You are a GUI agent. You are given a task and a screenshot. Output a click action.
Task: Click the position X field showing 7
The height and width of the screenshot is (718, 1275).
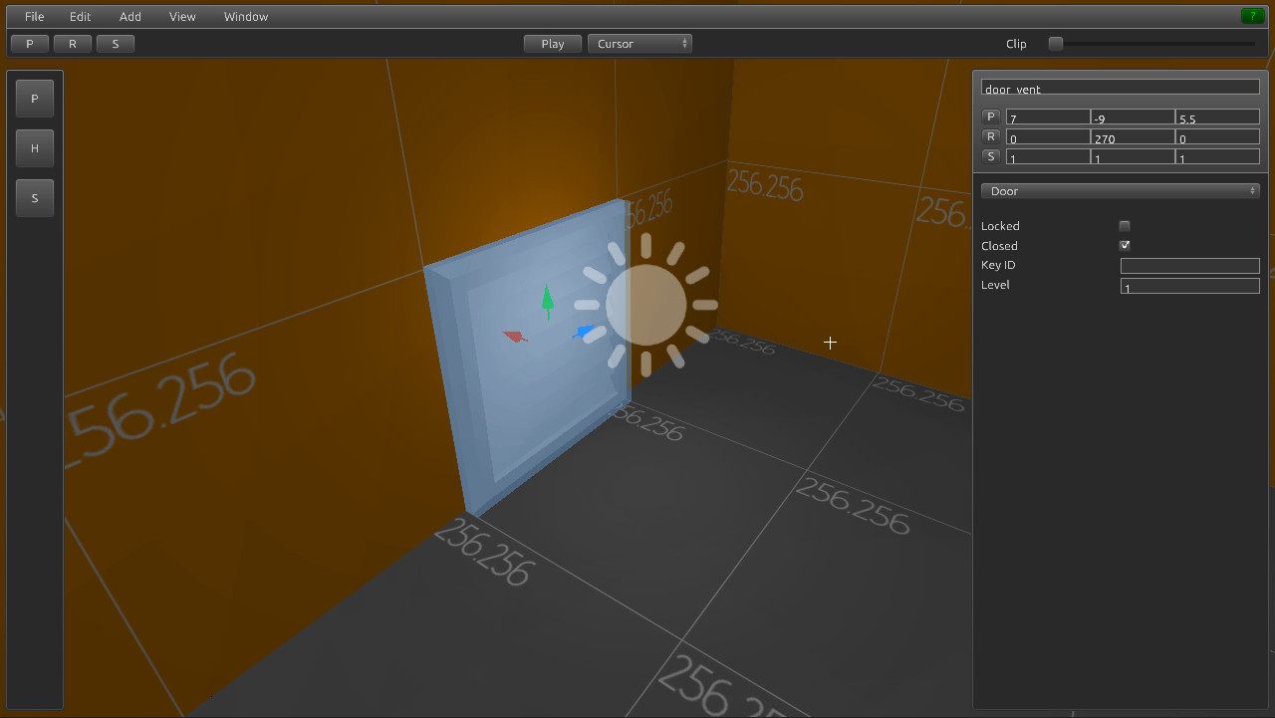click(x=1048, y=118)
